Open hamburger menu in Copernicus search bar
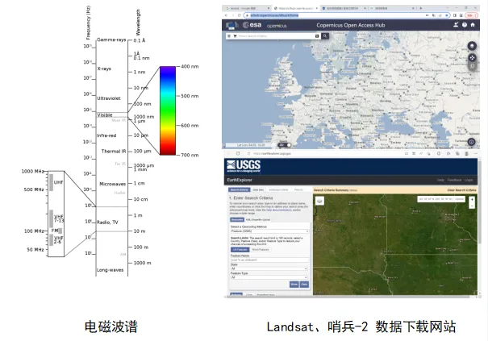Image resolution: width=488 pixels, height=341 pixels. (x=229, y=36)
